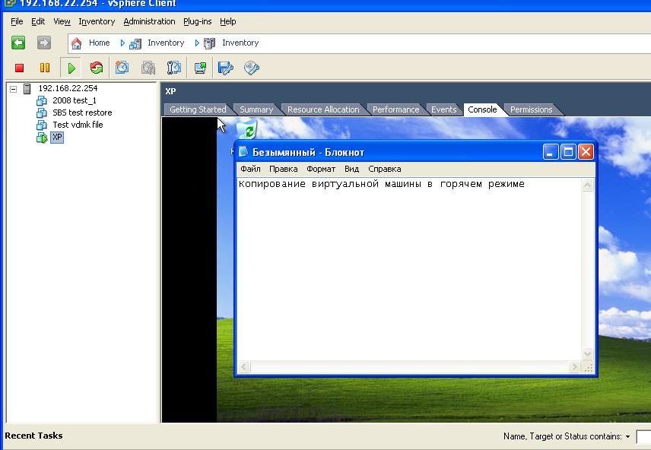This screenshot has width=651, height=450.
Task: Click the first Inventory breadcrumb icon
Action: coord(135,43)
